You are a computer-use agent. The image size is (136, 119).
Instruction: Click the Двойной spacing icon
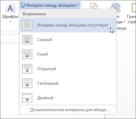(27, 98)
